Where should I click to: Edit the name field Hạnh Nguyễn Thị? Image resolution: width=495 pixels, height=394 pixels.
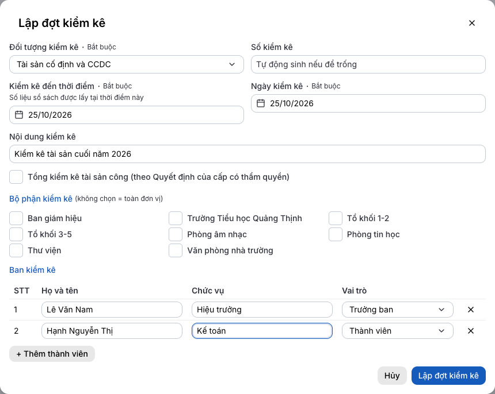click(112, 331)
